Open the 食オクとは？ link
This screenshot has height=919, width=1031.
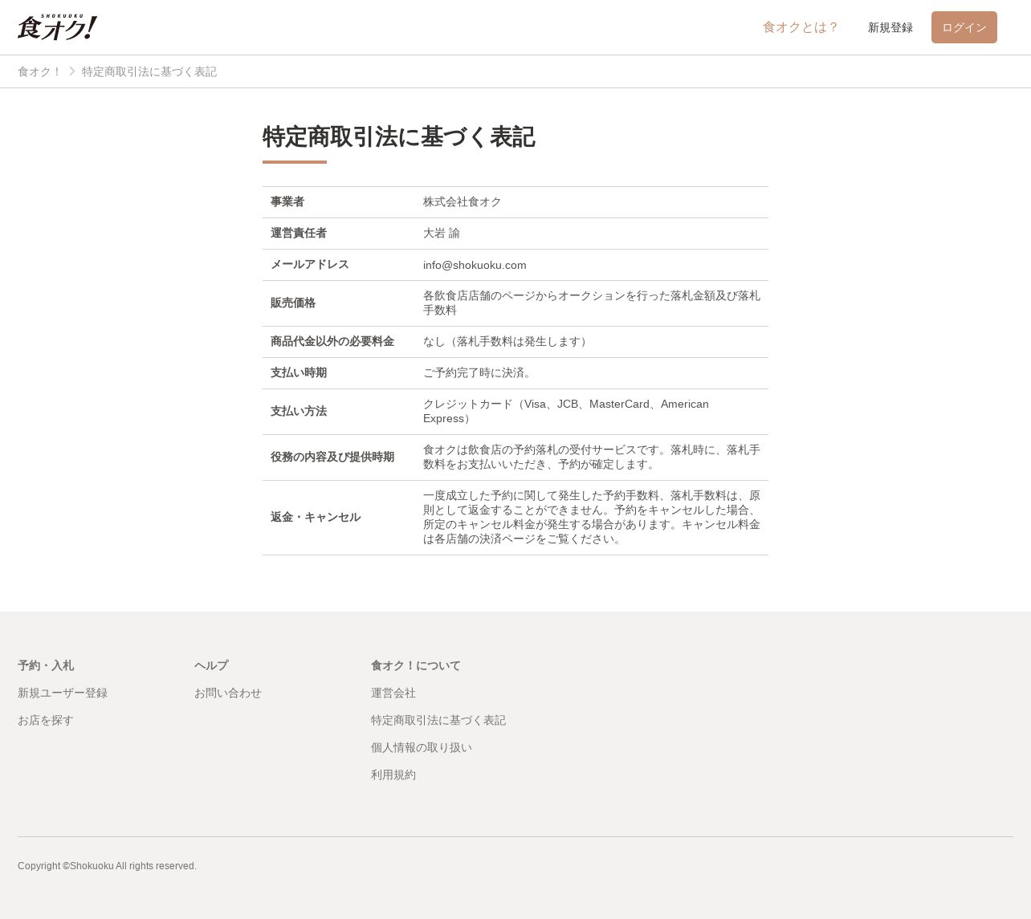[801, 27]
